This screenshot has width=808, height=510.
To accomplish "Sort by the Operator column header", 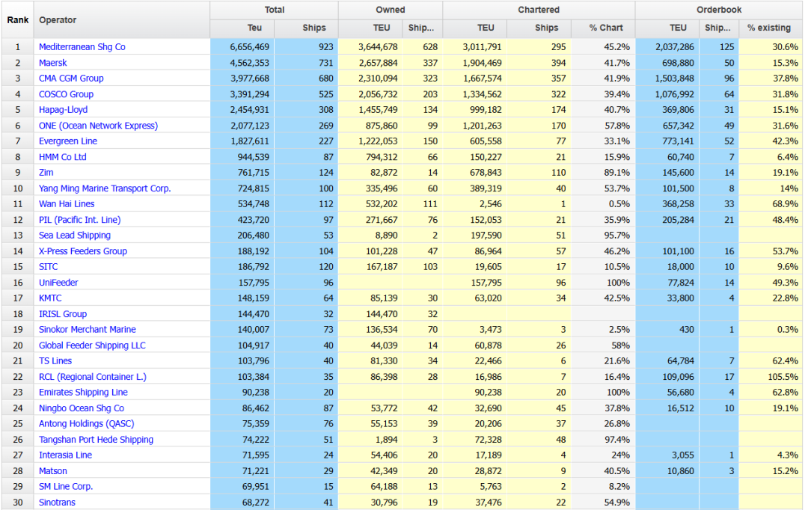I will [x=122, y=19].
